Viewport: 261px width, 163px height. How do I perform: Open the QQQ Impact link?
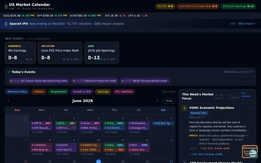[x=247, y=23]
